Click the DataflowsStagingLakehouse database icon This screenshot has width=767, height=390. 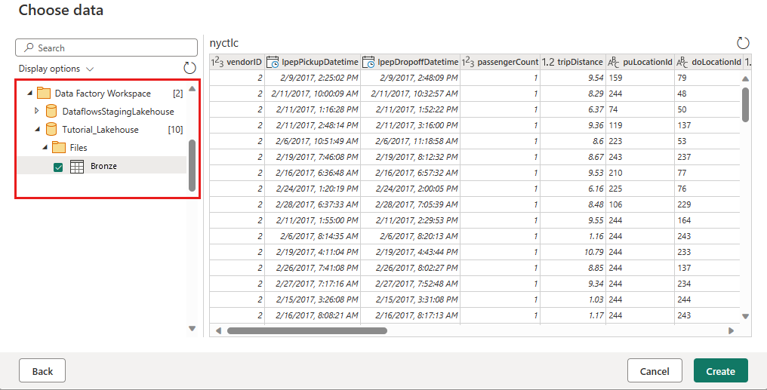[x=51, y=111]
